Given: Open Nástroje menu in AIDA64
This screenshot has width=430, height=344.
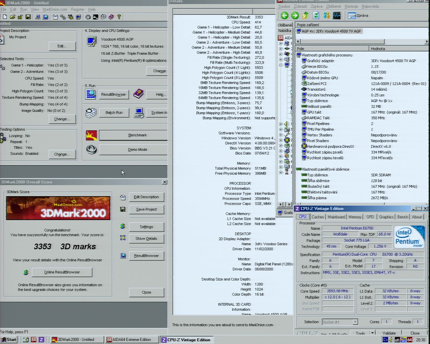Looking at the screenshot, I should click(x=351, y=6).
